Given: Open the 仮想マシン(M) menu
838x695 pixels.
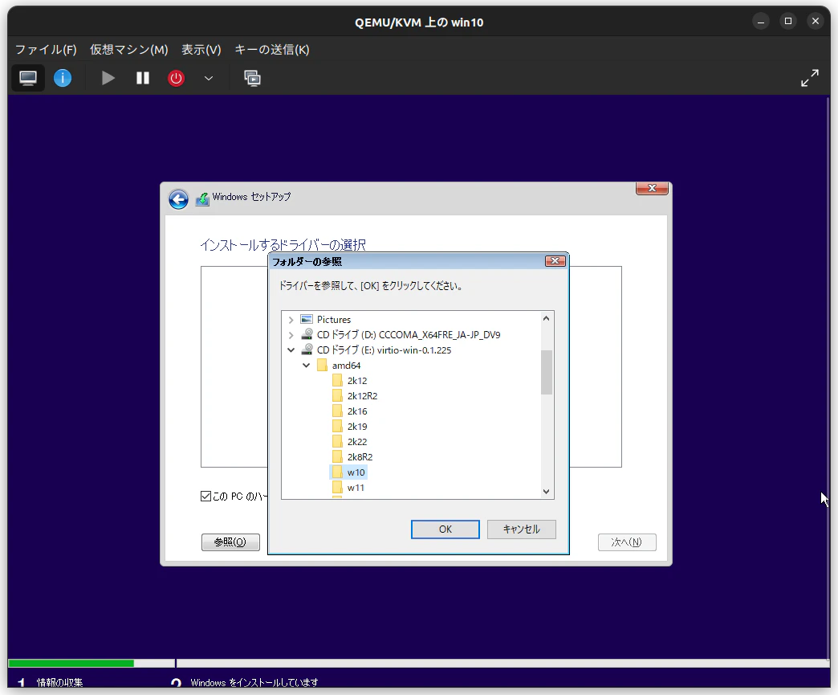Looking at the screenshot, I should point(128,50).
